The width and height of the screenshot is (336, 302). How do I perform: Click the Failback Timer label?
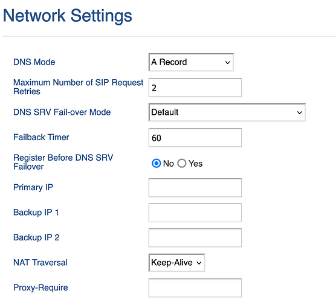point(41,137)
